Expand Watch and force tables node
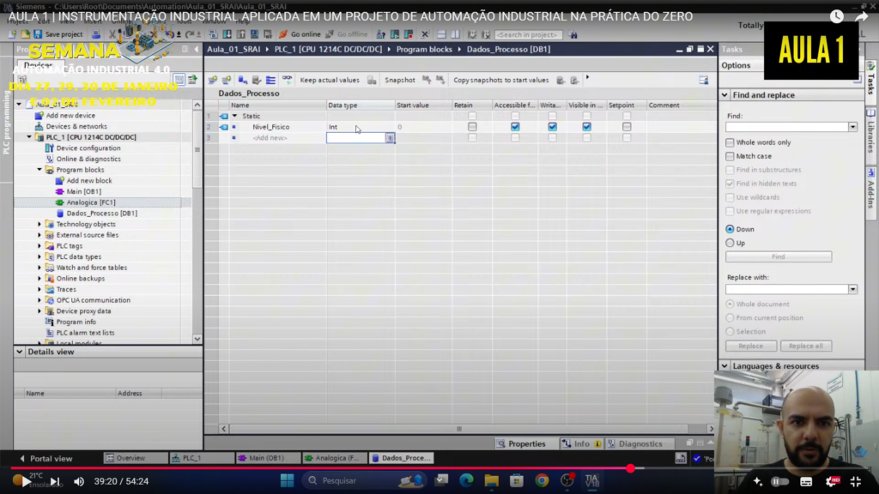Viewport: 879px width, 494px height. tap(39, 268)
